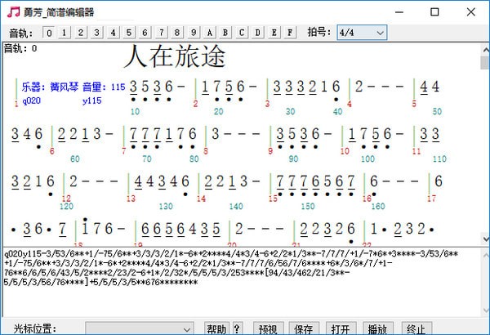Click score scrollbar down arrow
The image size is (490, 335).
click(485, 239)
